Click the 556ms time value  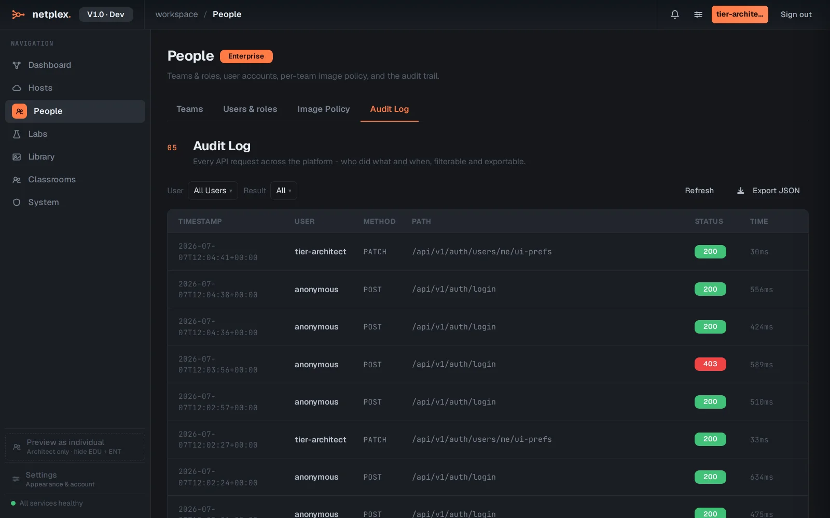pyautogui.click(x=762, y=290)
